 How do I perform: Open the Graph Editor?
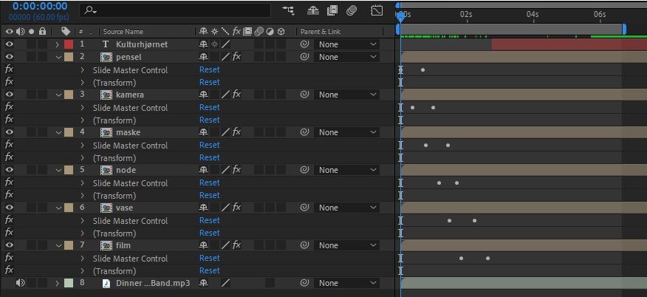click(377, 11)
